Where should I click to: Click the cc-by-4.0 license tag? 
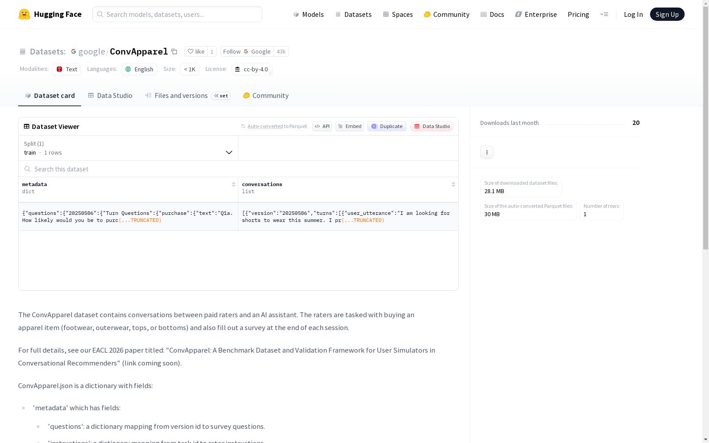[252, 69]
